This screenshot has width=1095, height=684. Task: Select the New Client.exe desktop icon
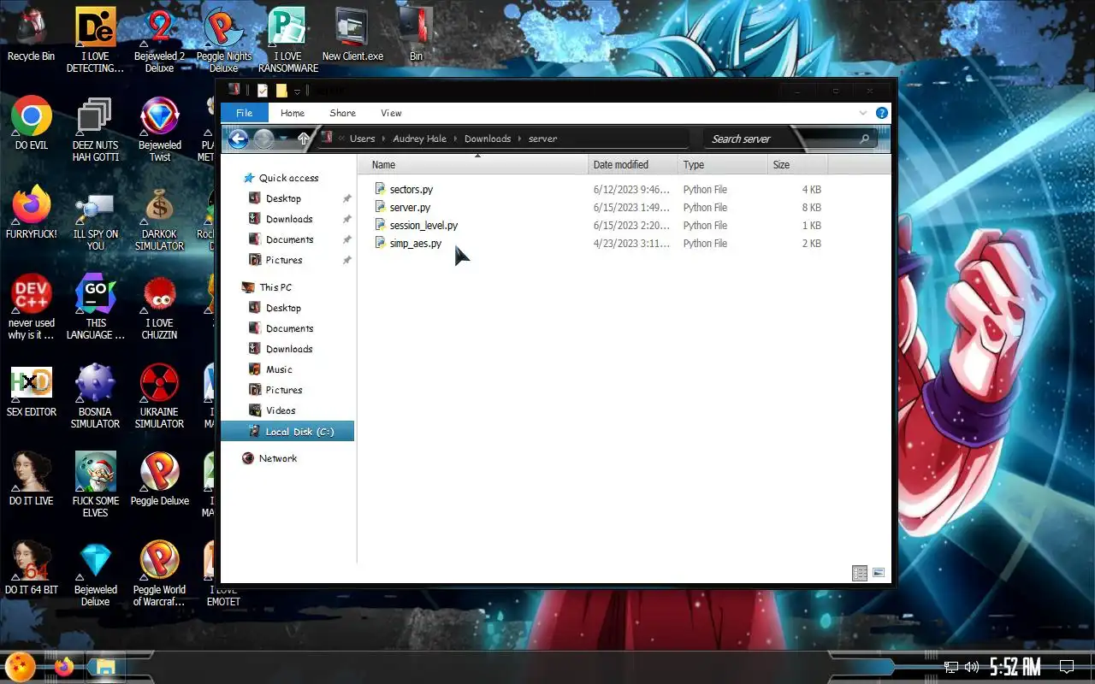click(352, 34)
